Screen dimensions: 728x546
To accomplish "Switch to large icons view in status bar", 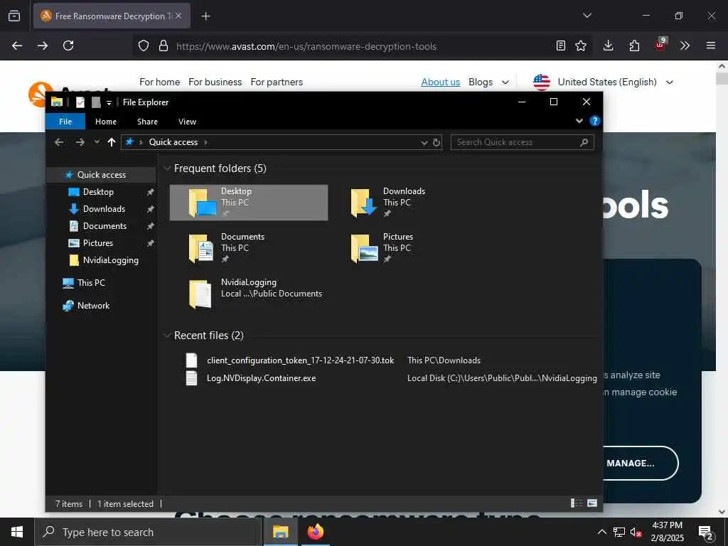I will click(592, 503).
